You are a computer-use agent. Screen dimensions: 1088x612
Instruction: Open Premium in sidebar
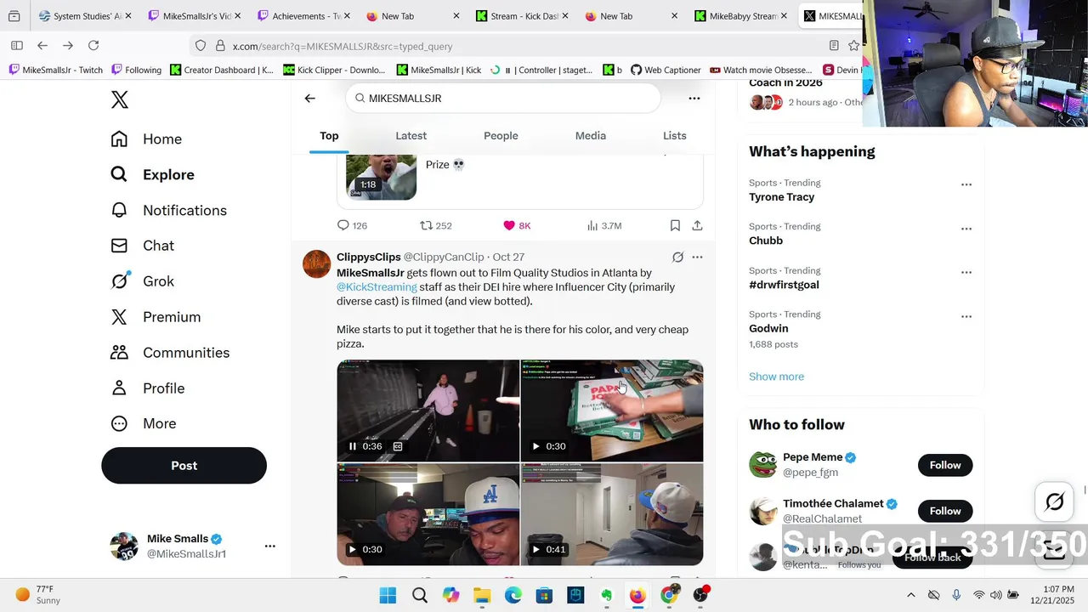coord(156,317)
